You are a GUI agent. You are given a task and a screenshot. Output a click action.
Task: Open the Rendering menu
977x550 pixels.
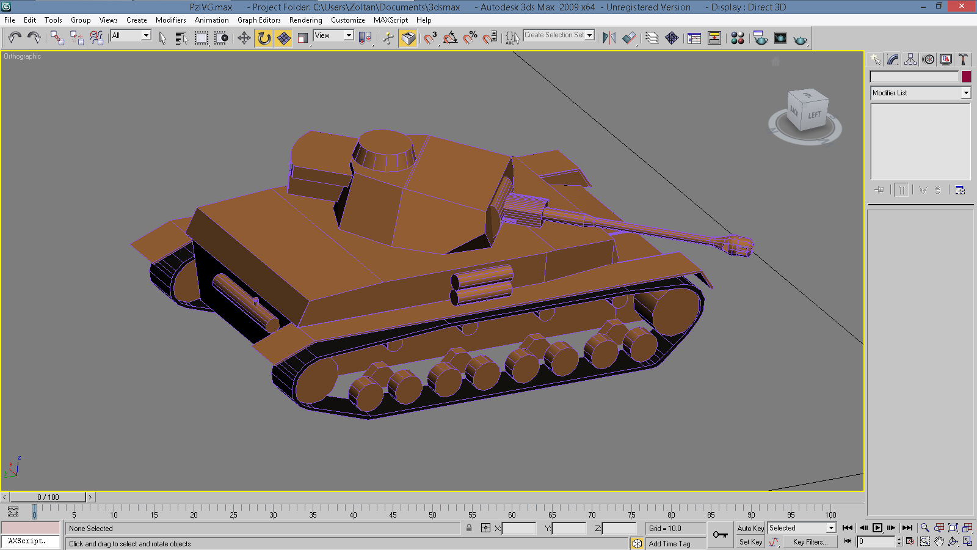click(306, 20)
